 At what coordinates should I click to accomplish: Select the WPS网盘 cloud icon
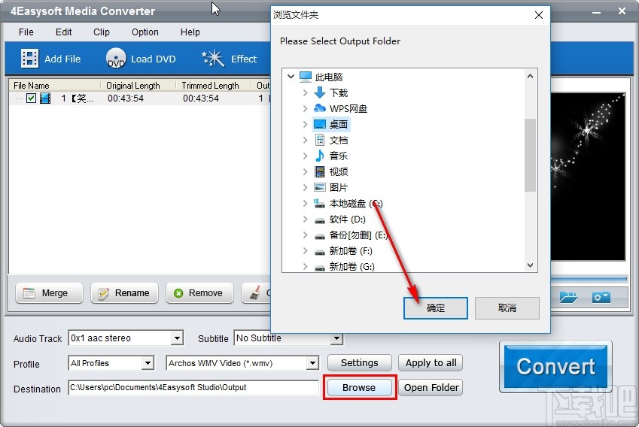point(320,108)
